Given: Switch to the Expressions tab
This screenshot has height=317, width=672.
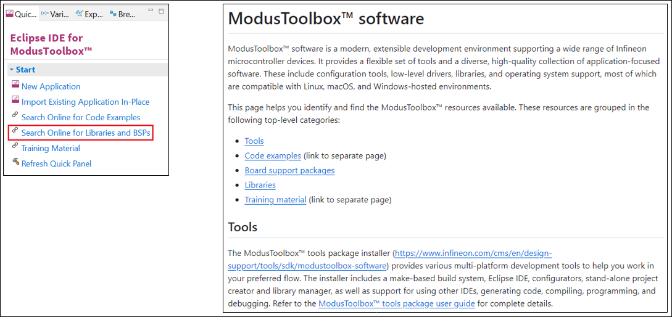Looking at the screenshot, I should [x=89, y=14].
